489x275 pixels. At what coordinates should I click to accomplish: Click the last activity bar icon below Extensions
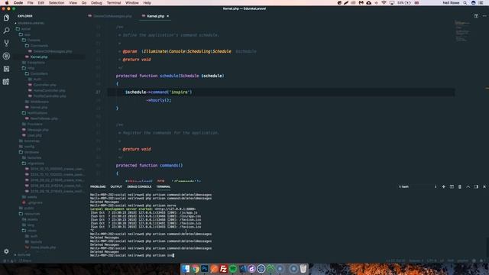pos(6,82)
